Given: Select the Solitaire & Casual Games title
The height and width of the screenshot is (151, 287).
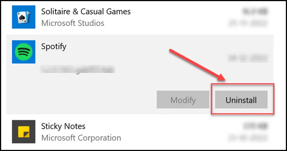Looking at the screenshot, I should [x=86, y=12].
